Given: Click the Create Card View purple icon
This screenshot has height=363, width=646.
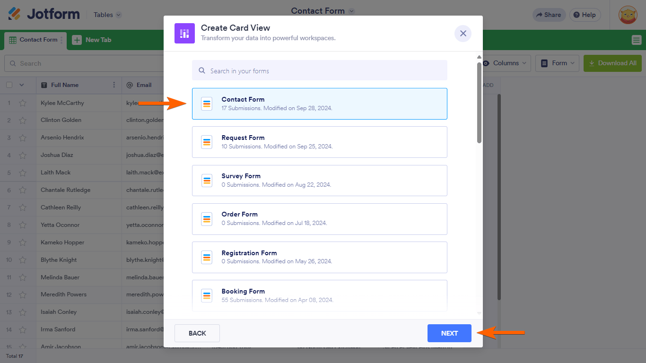Looking at the screenshot, I should pos(184,33).
